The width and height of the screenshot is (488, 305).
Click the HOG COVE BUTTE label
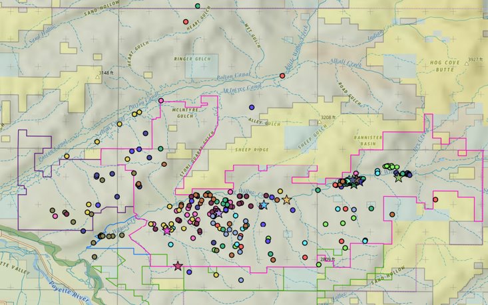(x=445, y=66)
